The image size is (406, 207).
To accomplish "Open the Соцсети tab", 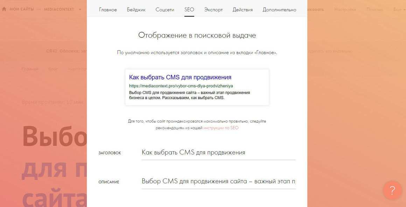I will click(x=165, y=10).
